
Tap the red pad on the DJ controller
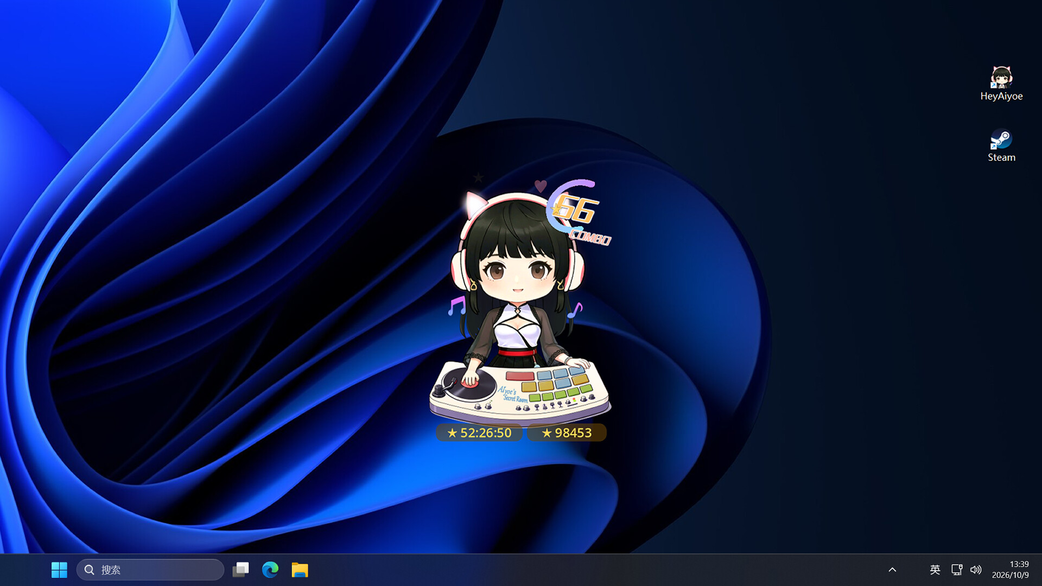[x=520, y=375]
